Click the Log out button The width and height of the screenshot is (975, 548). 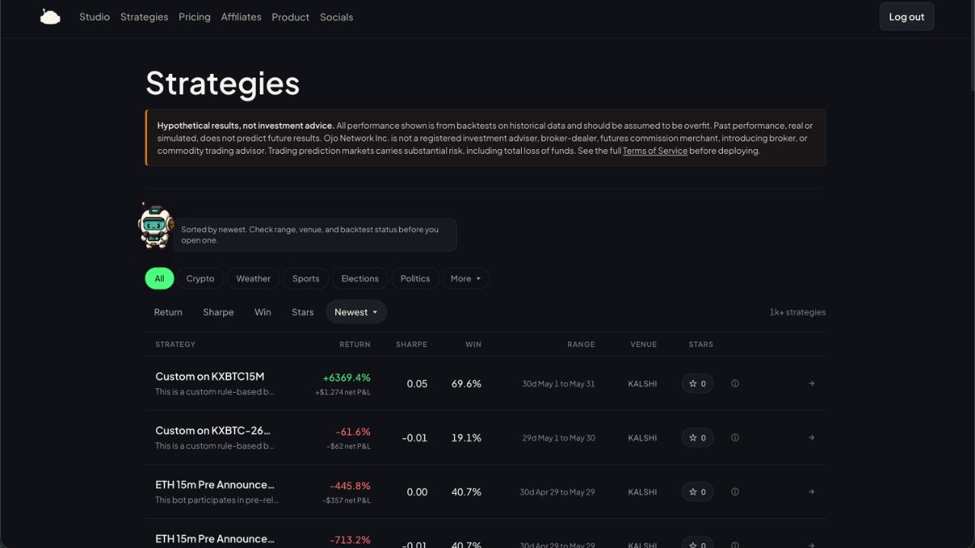point(906,17)
